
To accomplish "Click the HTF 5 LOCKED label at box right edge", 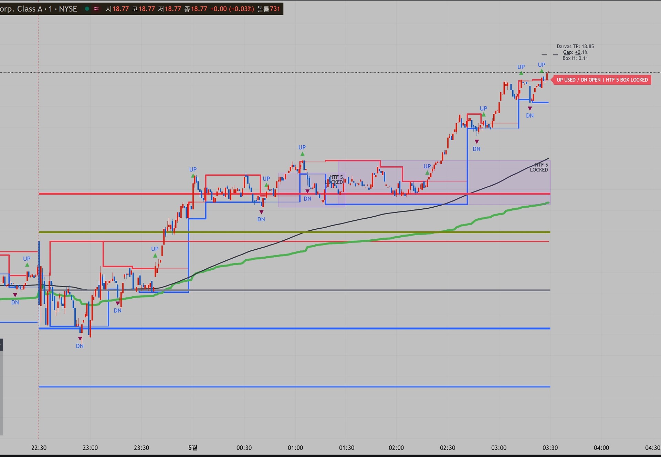I will tap(539, 167).
